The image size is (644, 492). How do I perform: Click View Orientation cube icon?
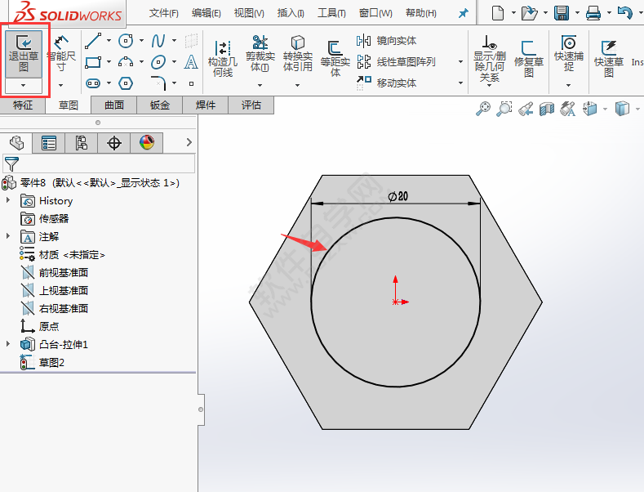[x=589, y=109]
